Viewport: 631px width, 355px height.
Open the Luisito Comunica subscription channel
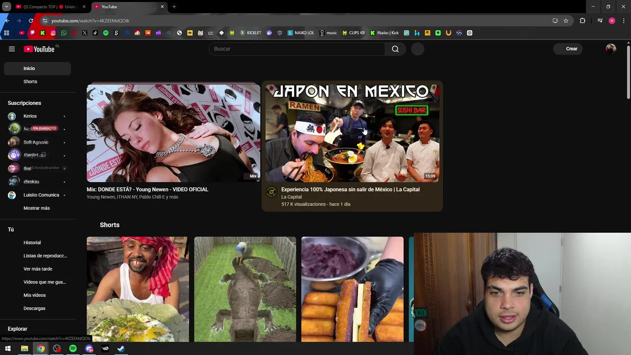(x=37, y=195)
